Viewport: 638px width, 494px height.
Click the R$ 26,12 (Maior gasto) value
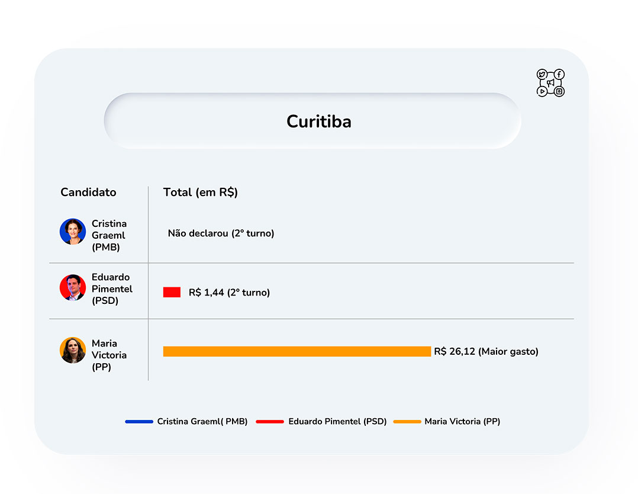coord(486,351)
